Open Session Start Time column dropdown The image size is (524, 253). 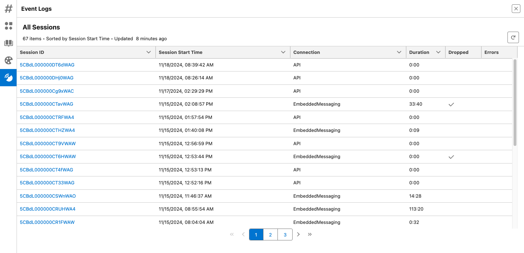pos(283,52)
